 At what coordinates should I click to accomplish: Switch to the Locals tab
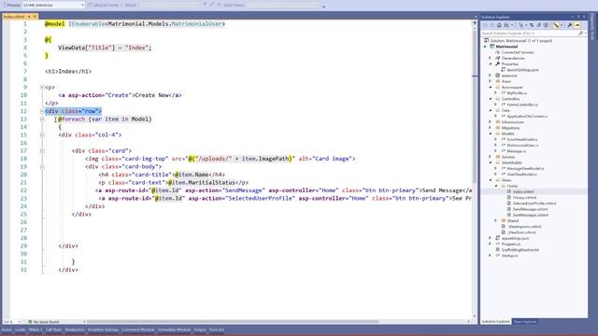click(x=21, y=329)
